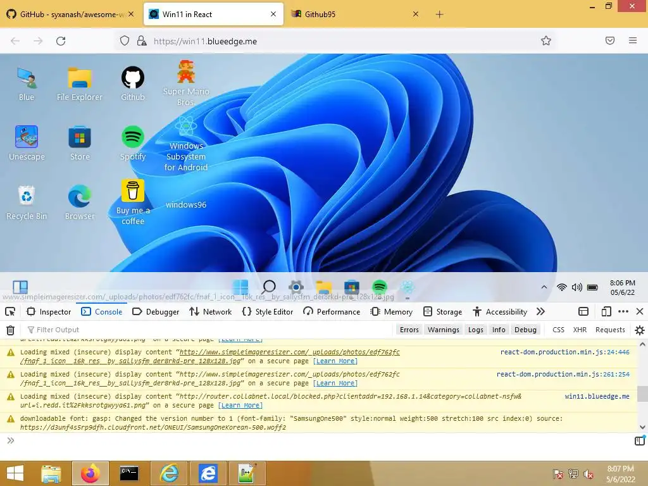Toggle the XHR filter
This screenshot has width=648, height=486.
pyautogui.click(x=580, y=330)
